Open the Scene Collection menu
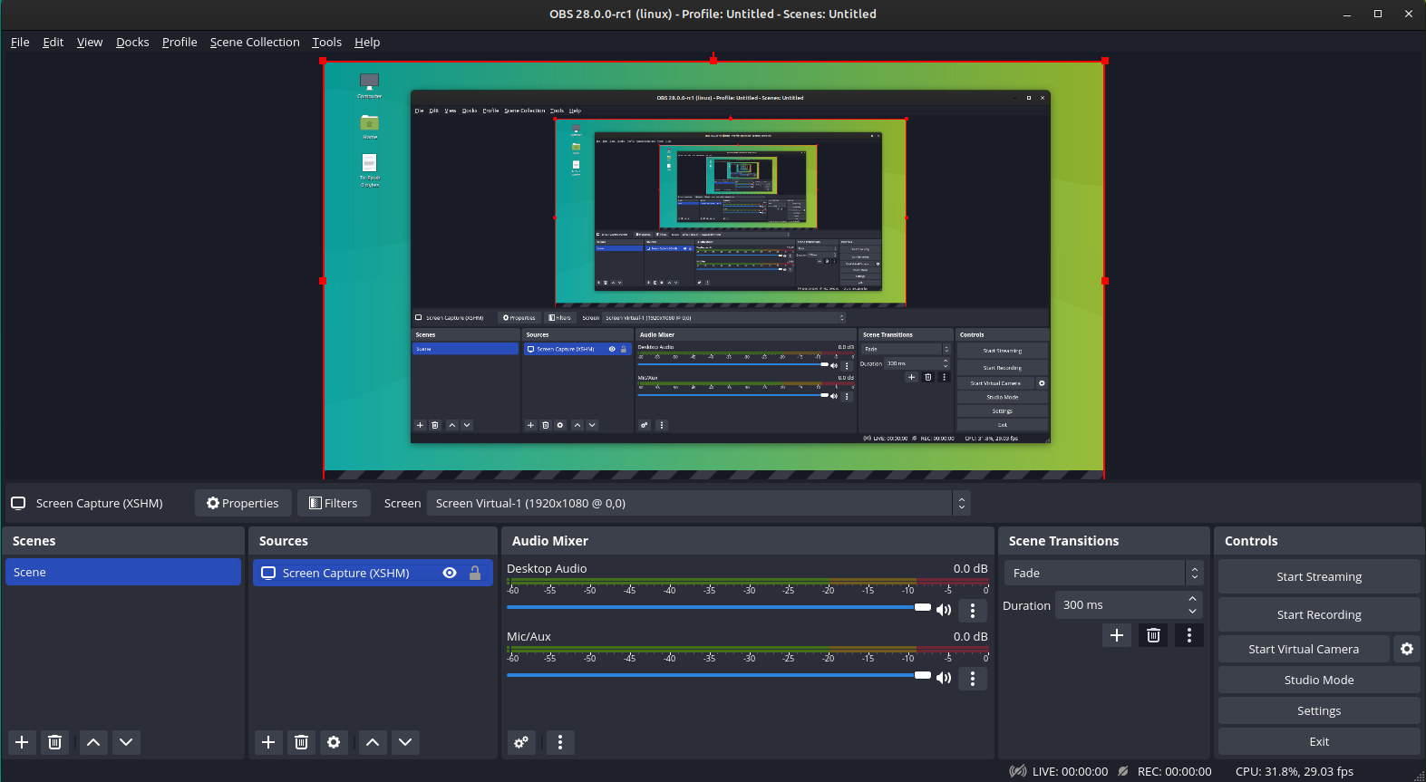 255,42
